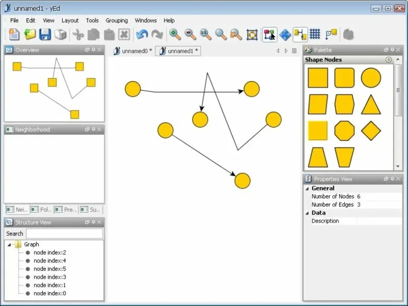Open the Windows menu

click(146, 20)
